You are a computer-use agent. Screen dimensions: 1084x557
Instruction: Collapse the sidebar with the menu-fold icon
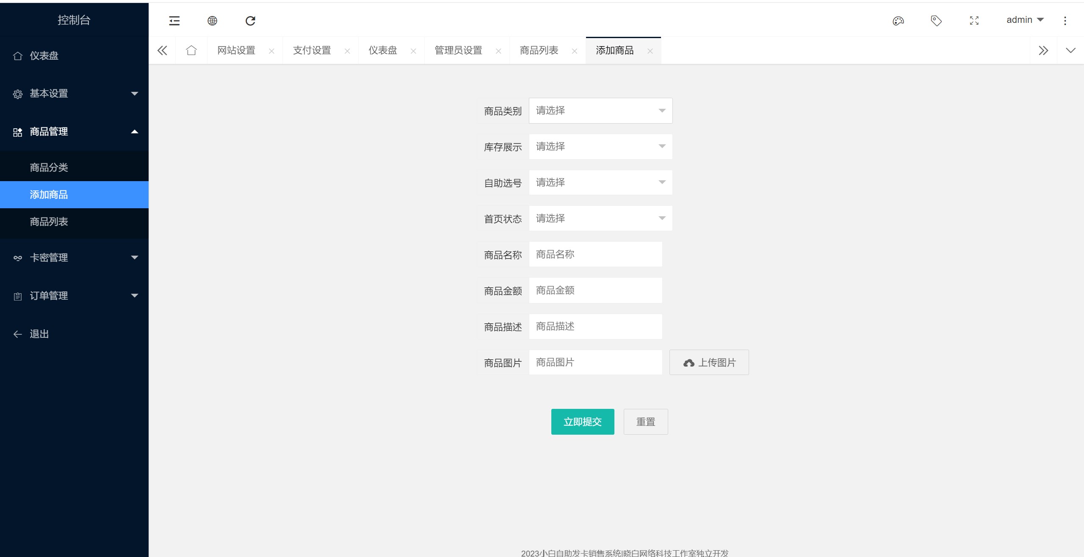click(x=174, y=21)
